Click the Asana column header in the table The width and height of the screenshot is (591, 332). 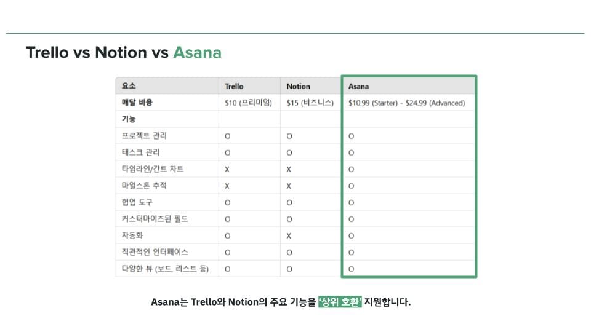click(x=359, y=86)
